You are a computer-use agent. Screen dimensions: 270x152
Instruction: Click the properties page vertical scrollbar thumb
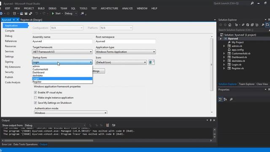point(212,65)
